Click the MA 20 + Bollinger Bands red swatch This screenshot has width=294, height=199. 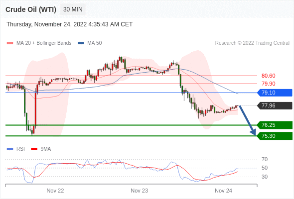coord(10,43)
